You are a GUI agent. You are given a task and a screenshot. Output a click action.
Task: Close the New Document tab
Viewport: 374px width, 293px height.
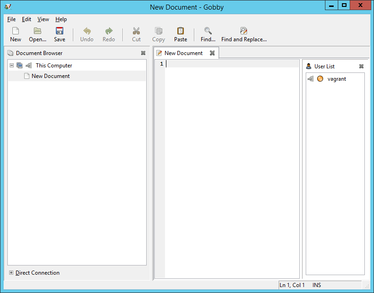[212, 53]
